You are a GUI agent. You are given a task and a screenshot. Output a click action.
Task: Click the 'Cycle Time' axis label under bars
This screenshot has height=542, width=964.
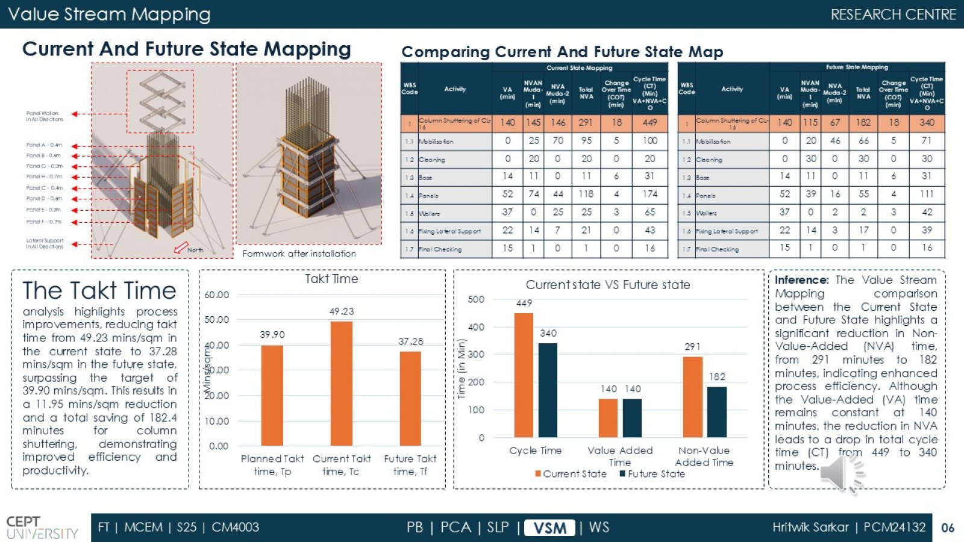(x=535, y=450)
